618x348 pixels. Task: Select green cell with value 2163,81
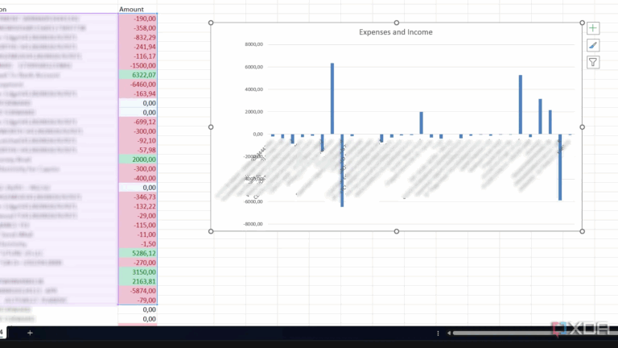click(138, 282)
